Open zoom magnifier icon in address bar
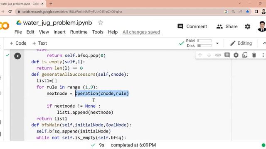Viewport: 266px width, 149px height. coord(233,12)
